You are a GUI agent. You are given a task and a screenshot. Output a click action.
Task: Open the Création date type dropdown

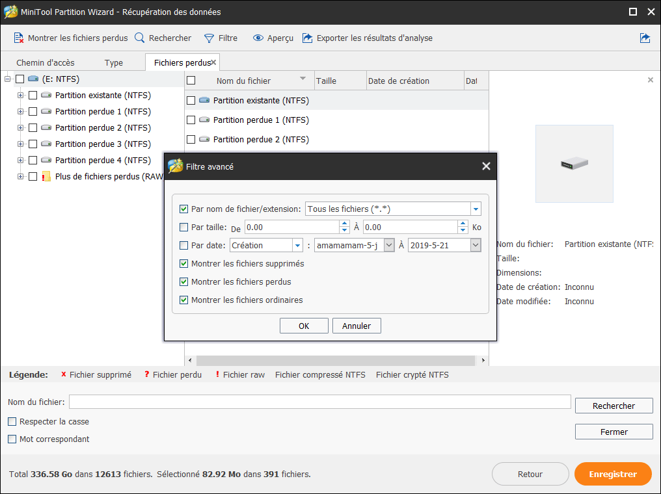(x=297, y=245)
